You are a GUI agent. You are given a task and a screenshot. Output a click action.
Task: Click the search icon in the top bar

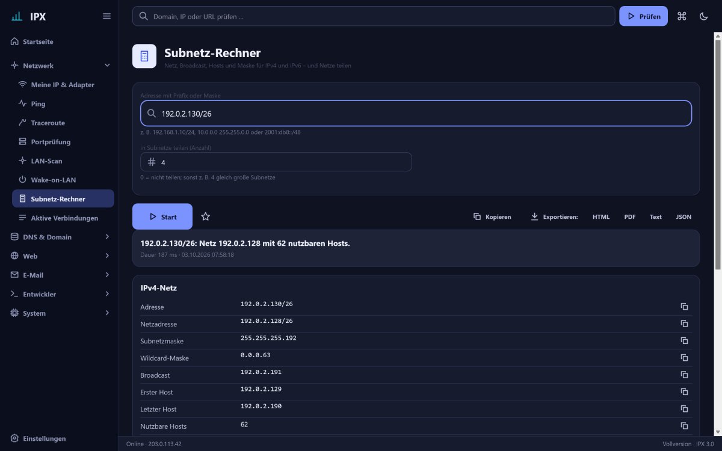click(x=143, y=16)
